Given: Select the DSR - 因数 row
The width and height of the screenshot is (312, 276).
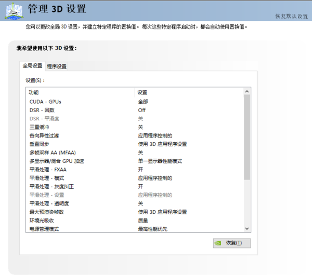Looking at the screenshot, I should (x=135, y=110).
